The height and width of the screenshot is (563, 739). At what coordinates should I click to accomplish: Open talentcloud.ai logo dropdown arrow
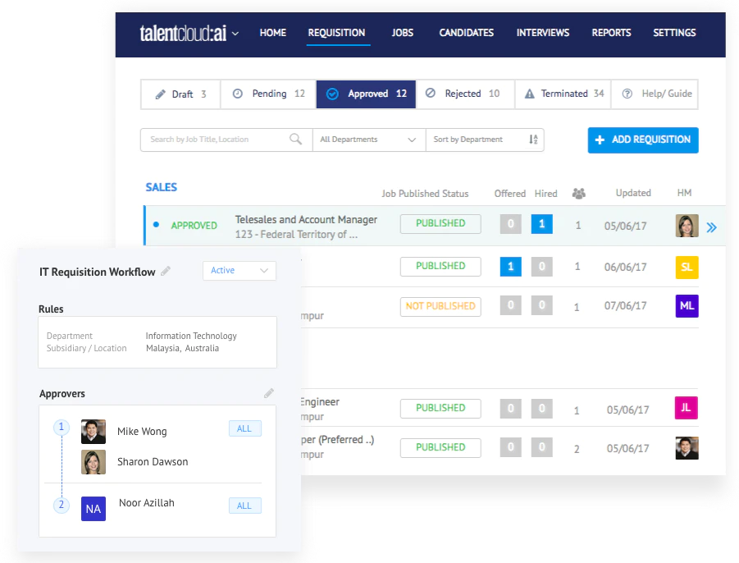coord(235,34)
